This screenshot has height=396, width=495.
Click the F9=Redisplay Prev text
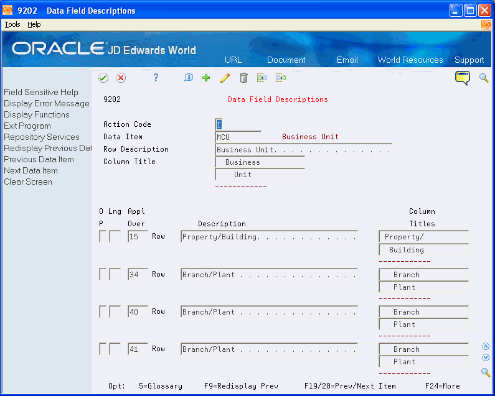[x=241, y=386]
